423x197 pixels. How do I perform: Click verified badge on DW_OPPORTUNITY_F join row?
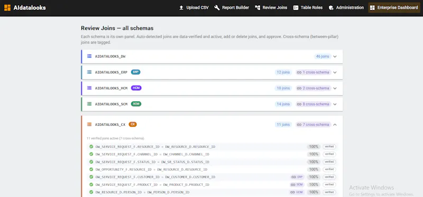(x=329, y=170)
